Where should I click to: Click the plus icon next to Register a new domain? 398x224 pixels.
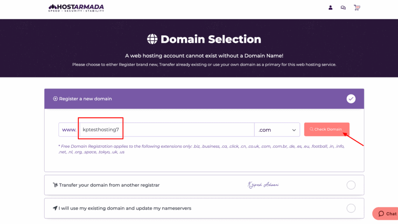tap(55, 99)
